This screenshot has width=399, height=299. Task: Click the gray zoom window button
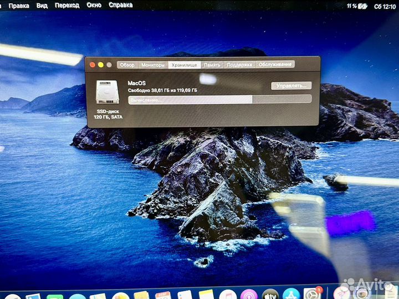click(109, 65)
